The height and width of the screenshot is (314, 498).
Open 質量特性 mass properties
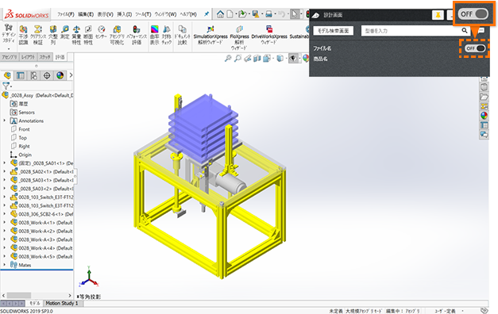point(76,35)
